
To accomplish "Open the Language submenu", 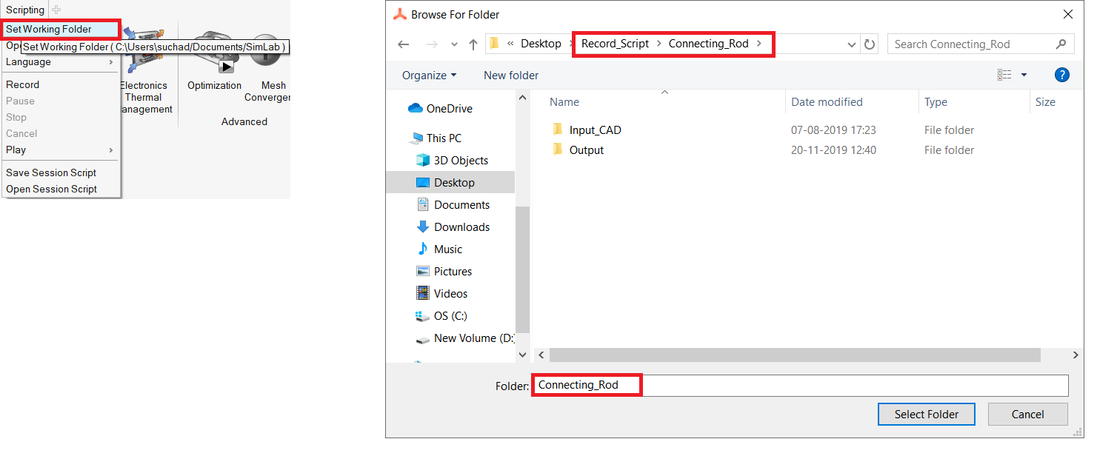I will tap(61, 62).
